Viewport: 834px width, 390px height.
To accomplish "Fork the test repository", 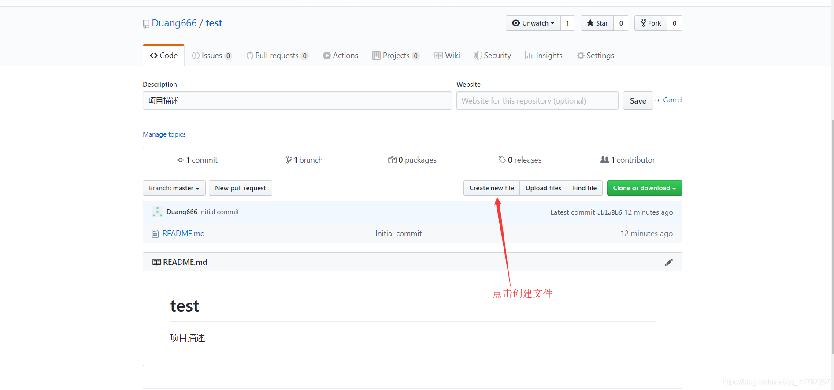I will click(x=651, y=23).
